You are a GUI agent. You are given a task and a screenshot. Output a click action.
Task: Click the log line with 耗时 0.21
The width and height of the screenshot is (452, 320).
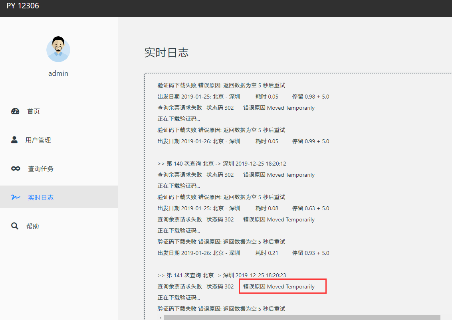point(243,253)
